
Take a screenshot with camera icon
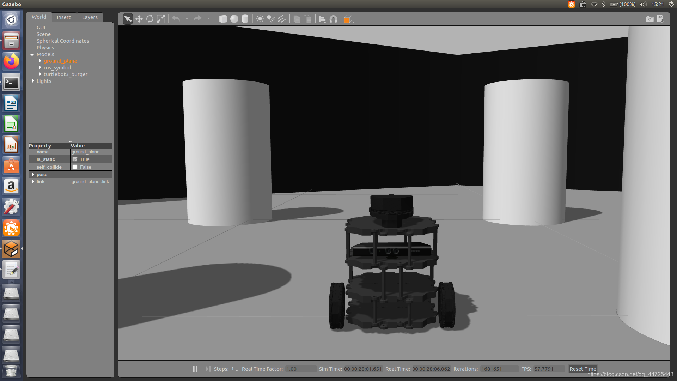coord(649,19)
